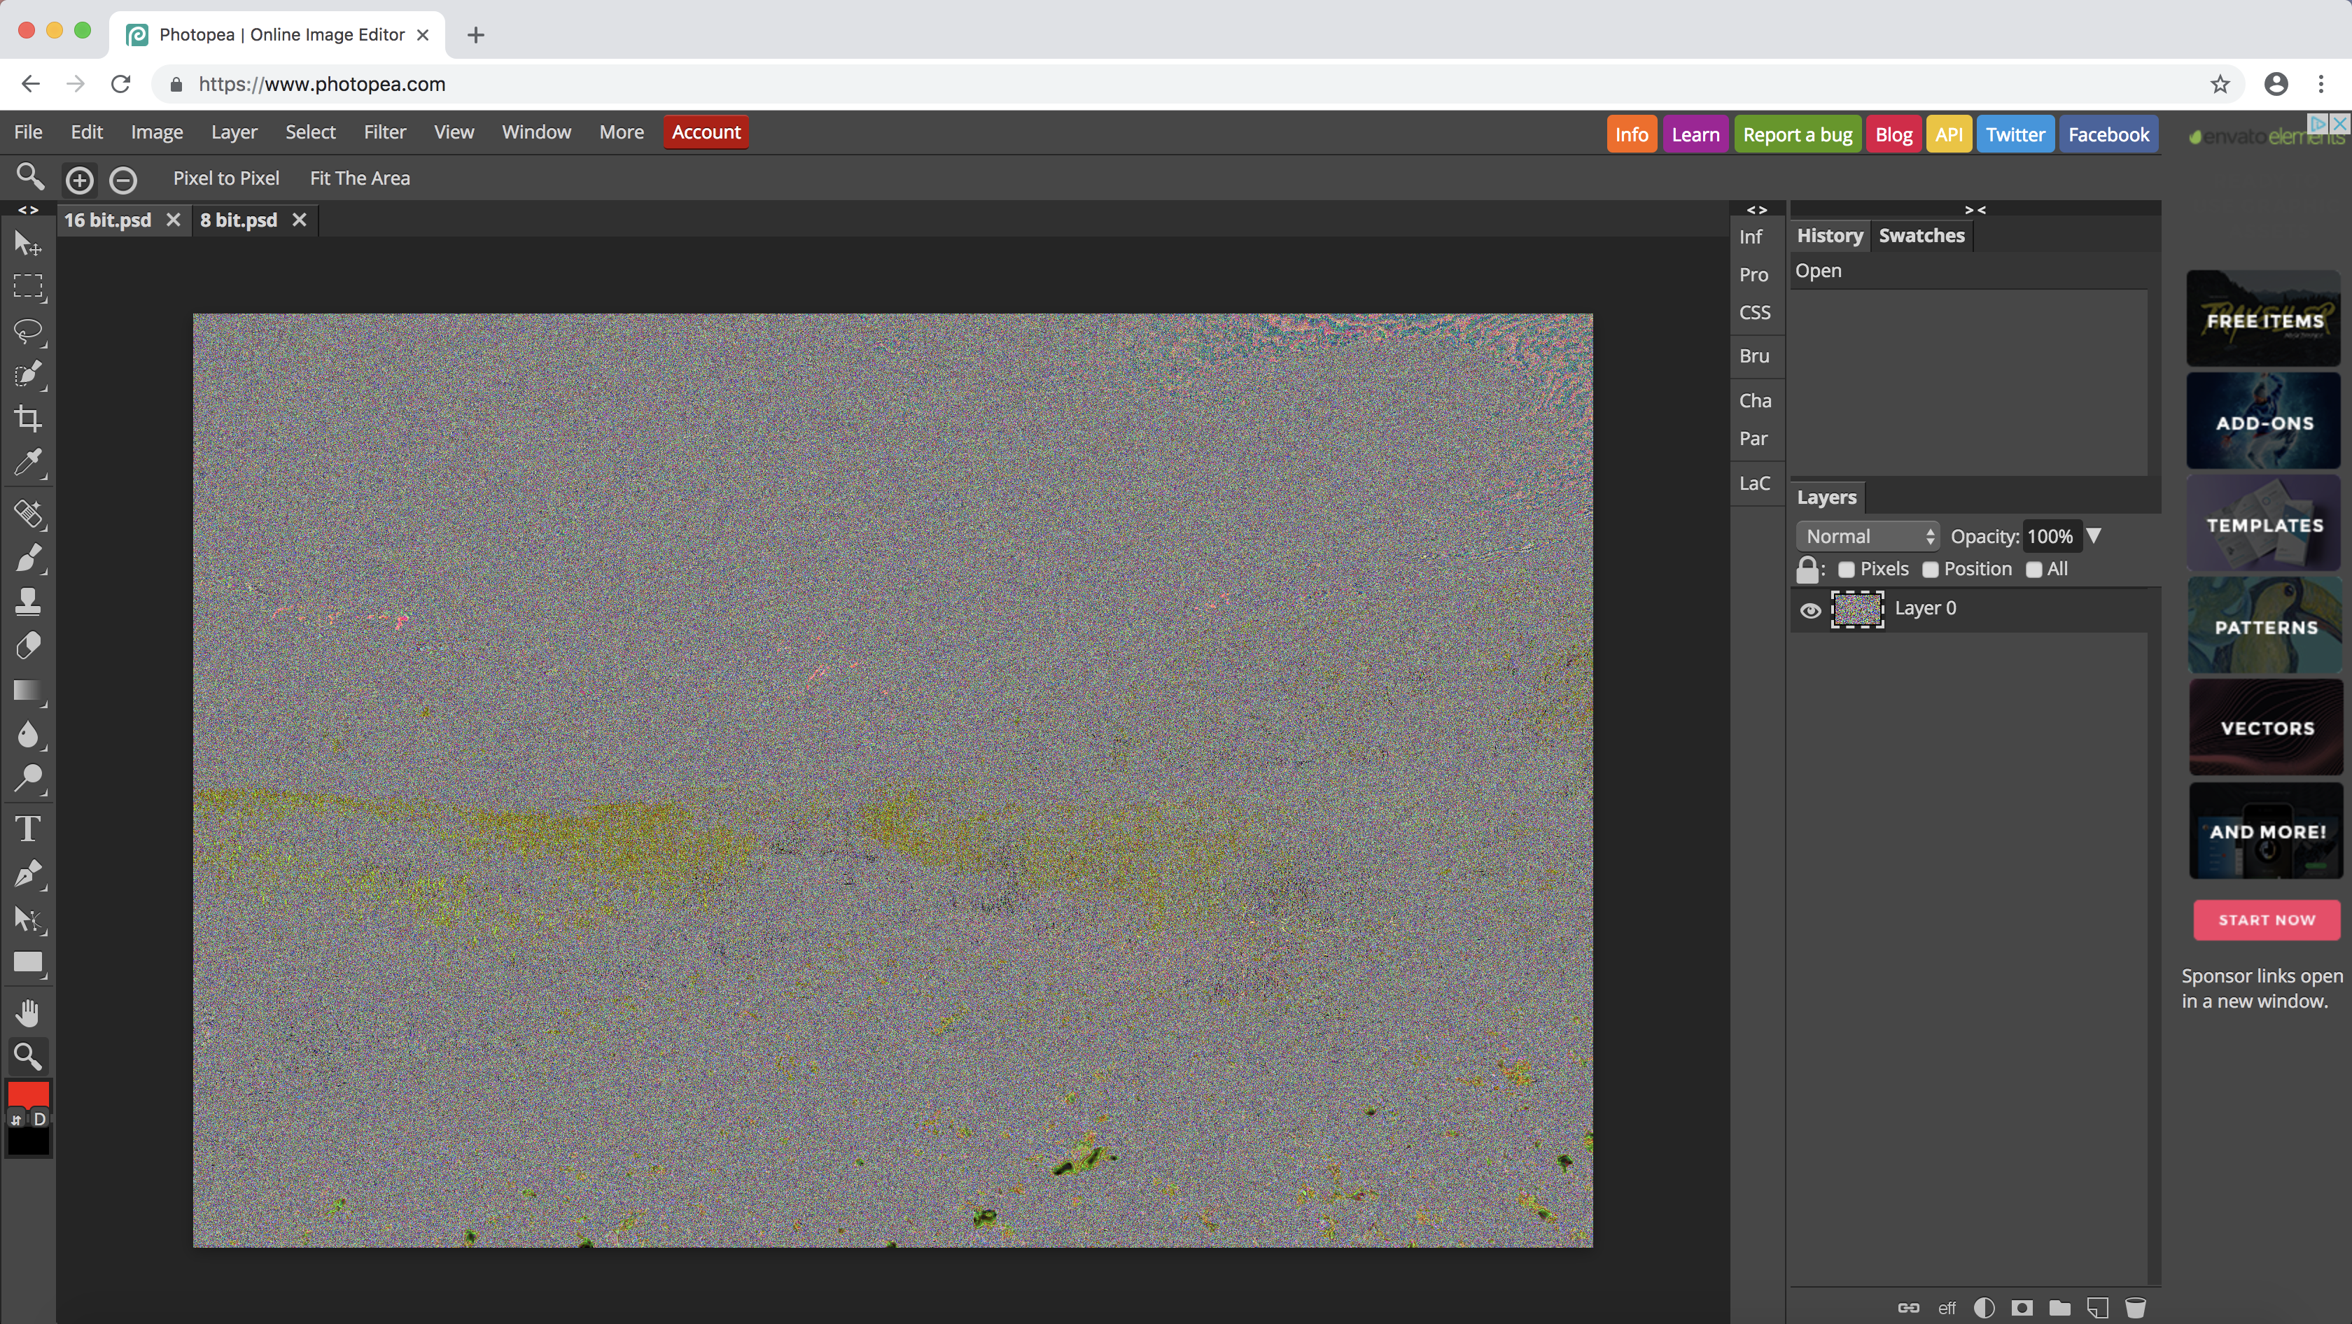The height and width of the screenshot is (1324, 2352).
Task: Open the Opacity slider dropdown arrow
Action: click(x=2094, y=535)
